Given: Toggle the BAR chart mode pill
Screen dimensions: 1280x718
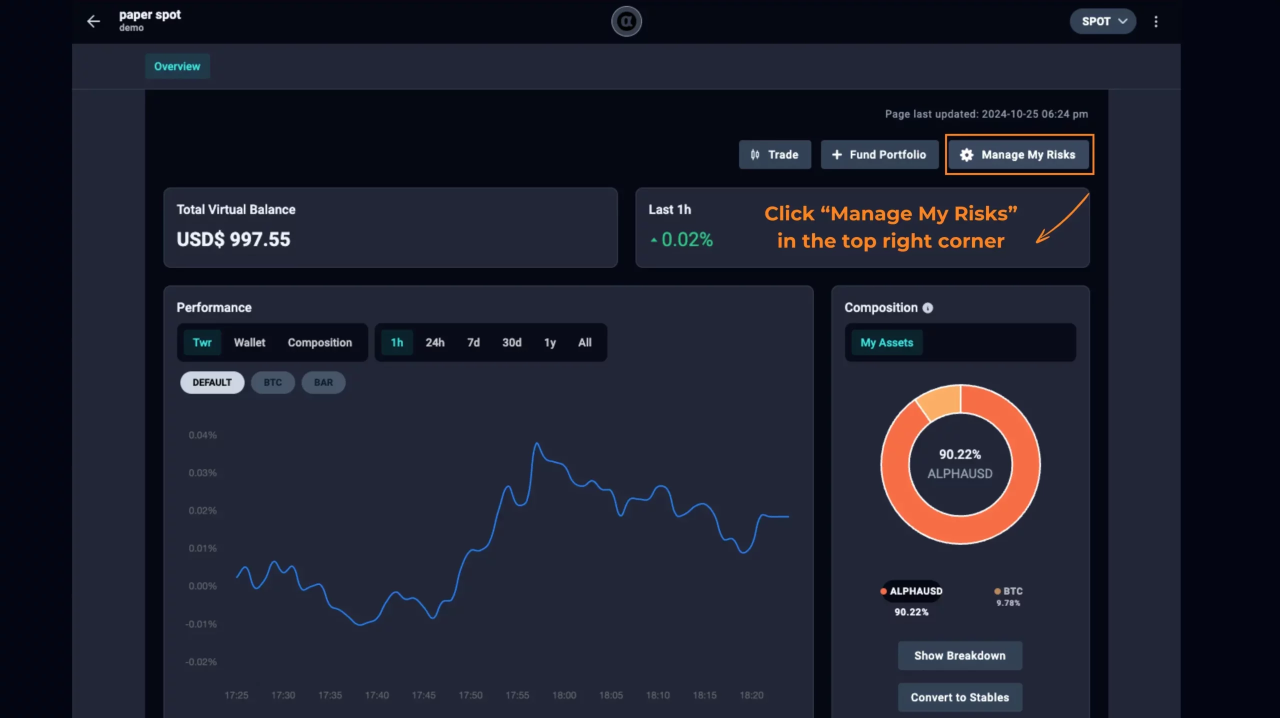Looking at the screenshot, I should tap(323, 382).
